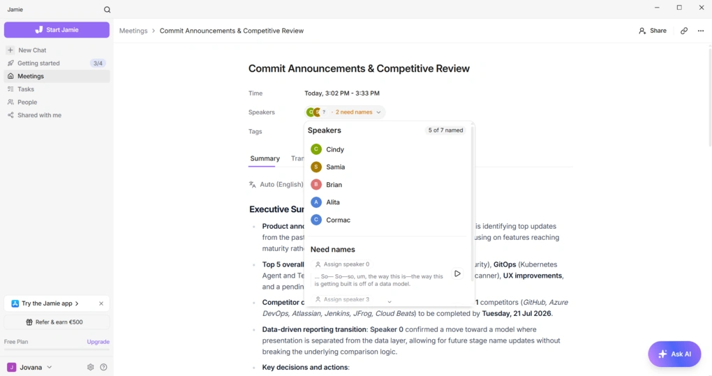Switch to the Summary tab
The height and width of the screenshot is (376, 712).
pyautogui.click(x=265, y=158)
